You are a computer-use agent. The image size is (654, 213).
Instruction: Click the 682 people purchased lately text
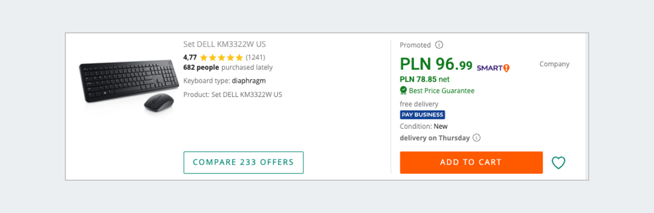coord(228,68)
